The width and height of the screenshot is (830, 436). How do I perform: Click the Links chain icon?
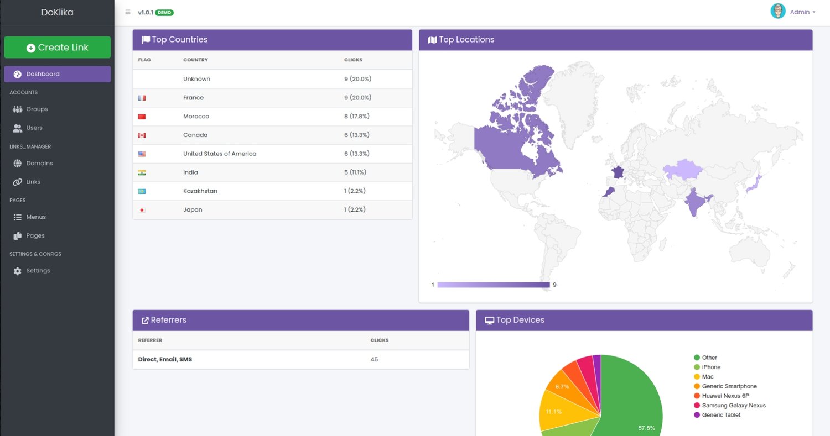(x=17, y=182)
